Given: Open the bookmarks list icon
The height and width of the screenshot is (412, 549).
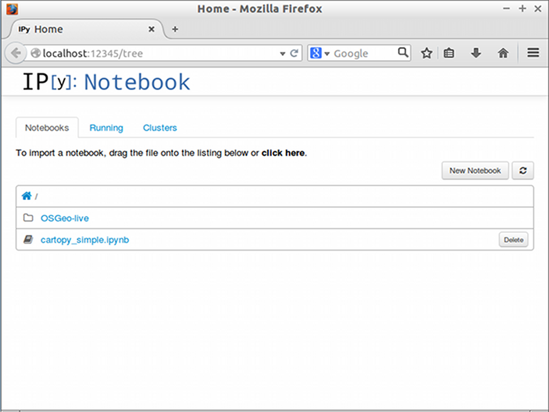Looking at the screenshot, I should (449, 53).
